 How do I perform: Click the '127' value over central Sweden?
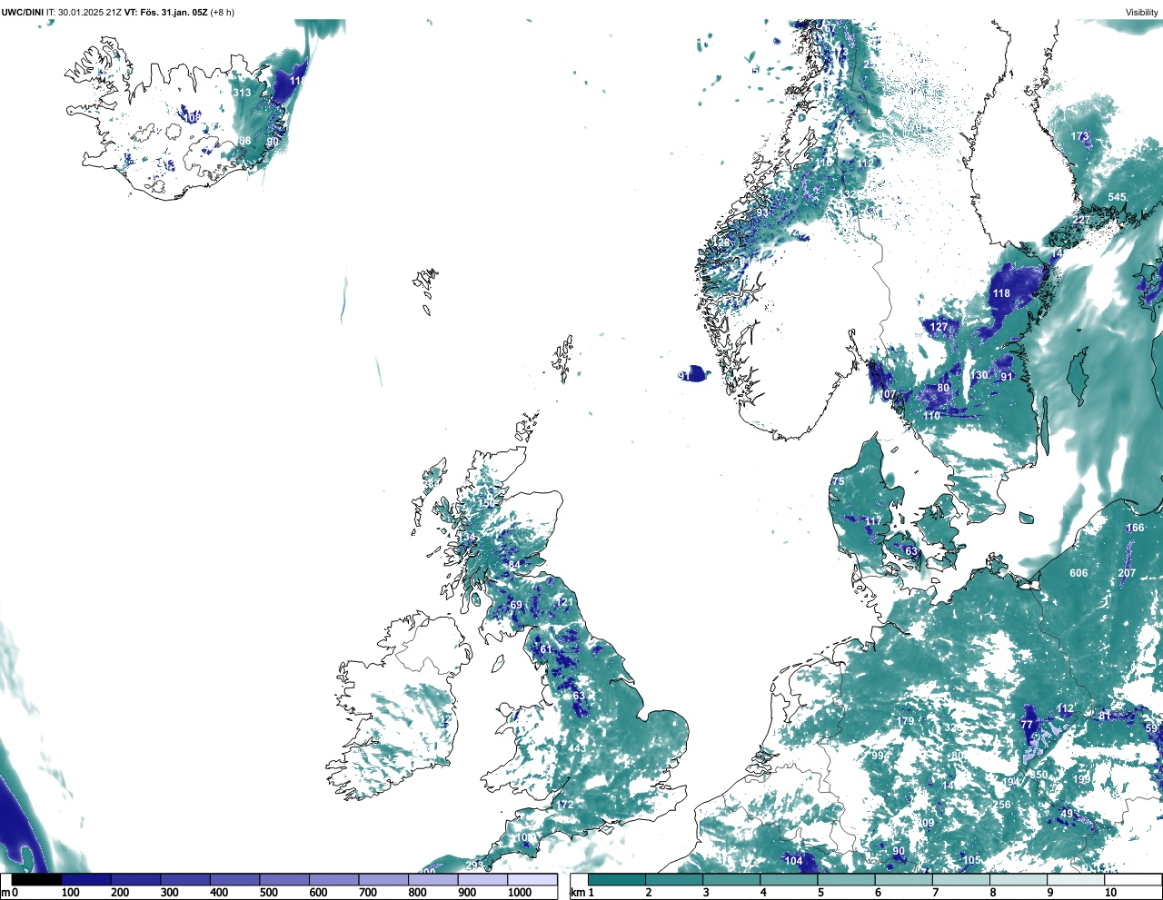click(939, 327)
